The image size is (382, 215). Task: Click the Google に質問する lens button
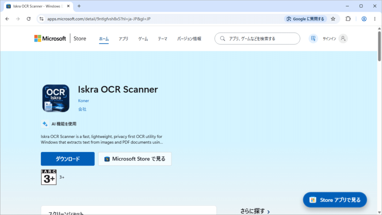coord(306,19)
